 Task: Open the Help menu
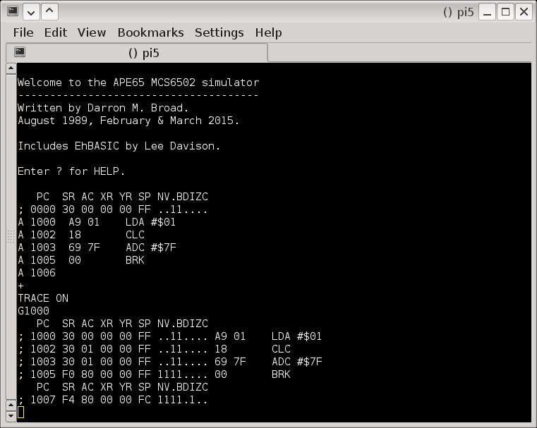268,32
